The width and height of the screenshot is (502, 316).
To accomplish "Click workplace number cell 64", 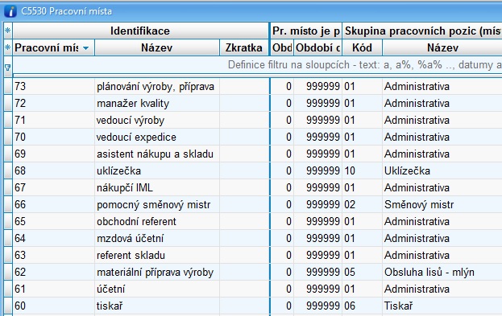I will (53, 238).
